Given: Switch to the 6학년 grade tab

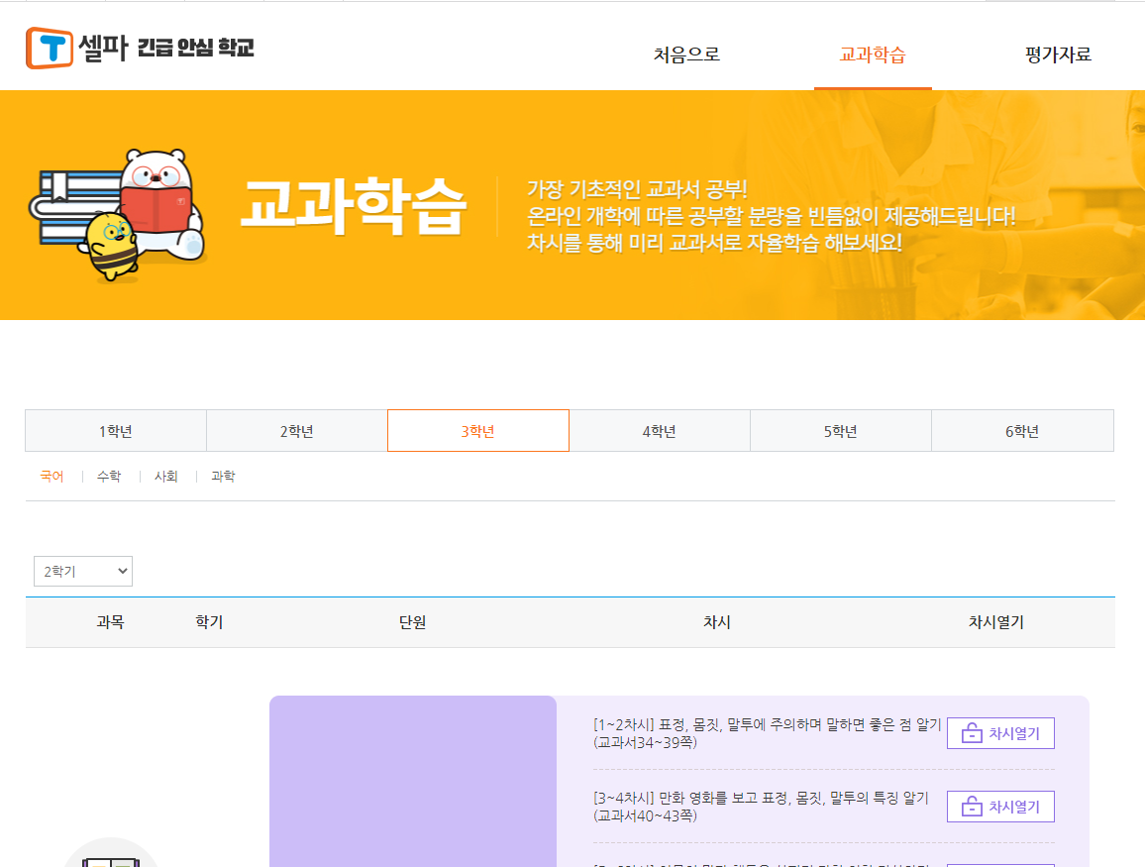Looking at the screenshot, I should [x=1022, y=431].
